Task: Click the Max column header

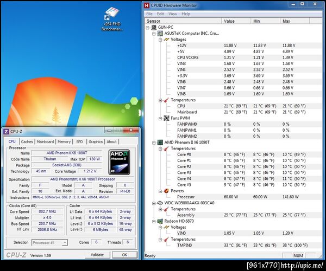Action: [x=294, y=21]
